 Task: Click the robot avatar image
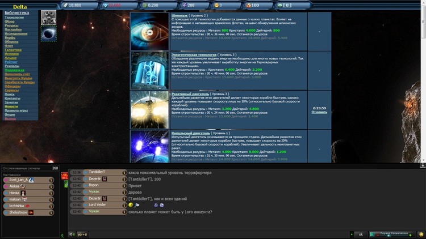[49, 18]
